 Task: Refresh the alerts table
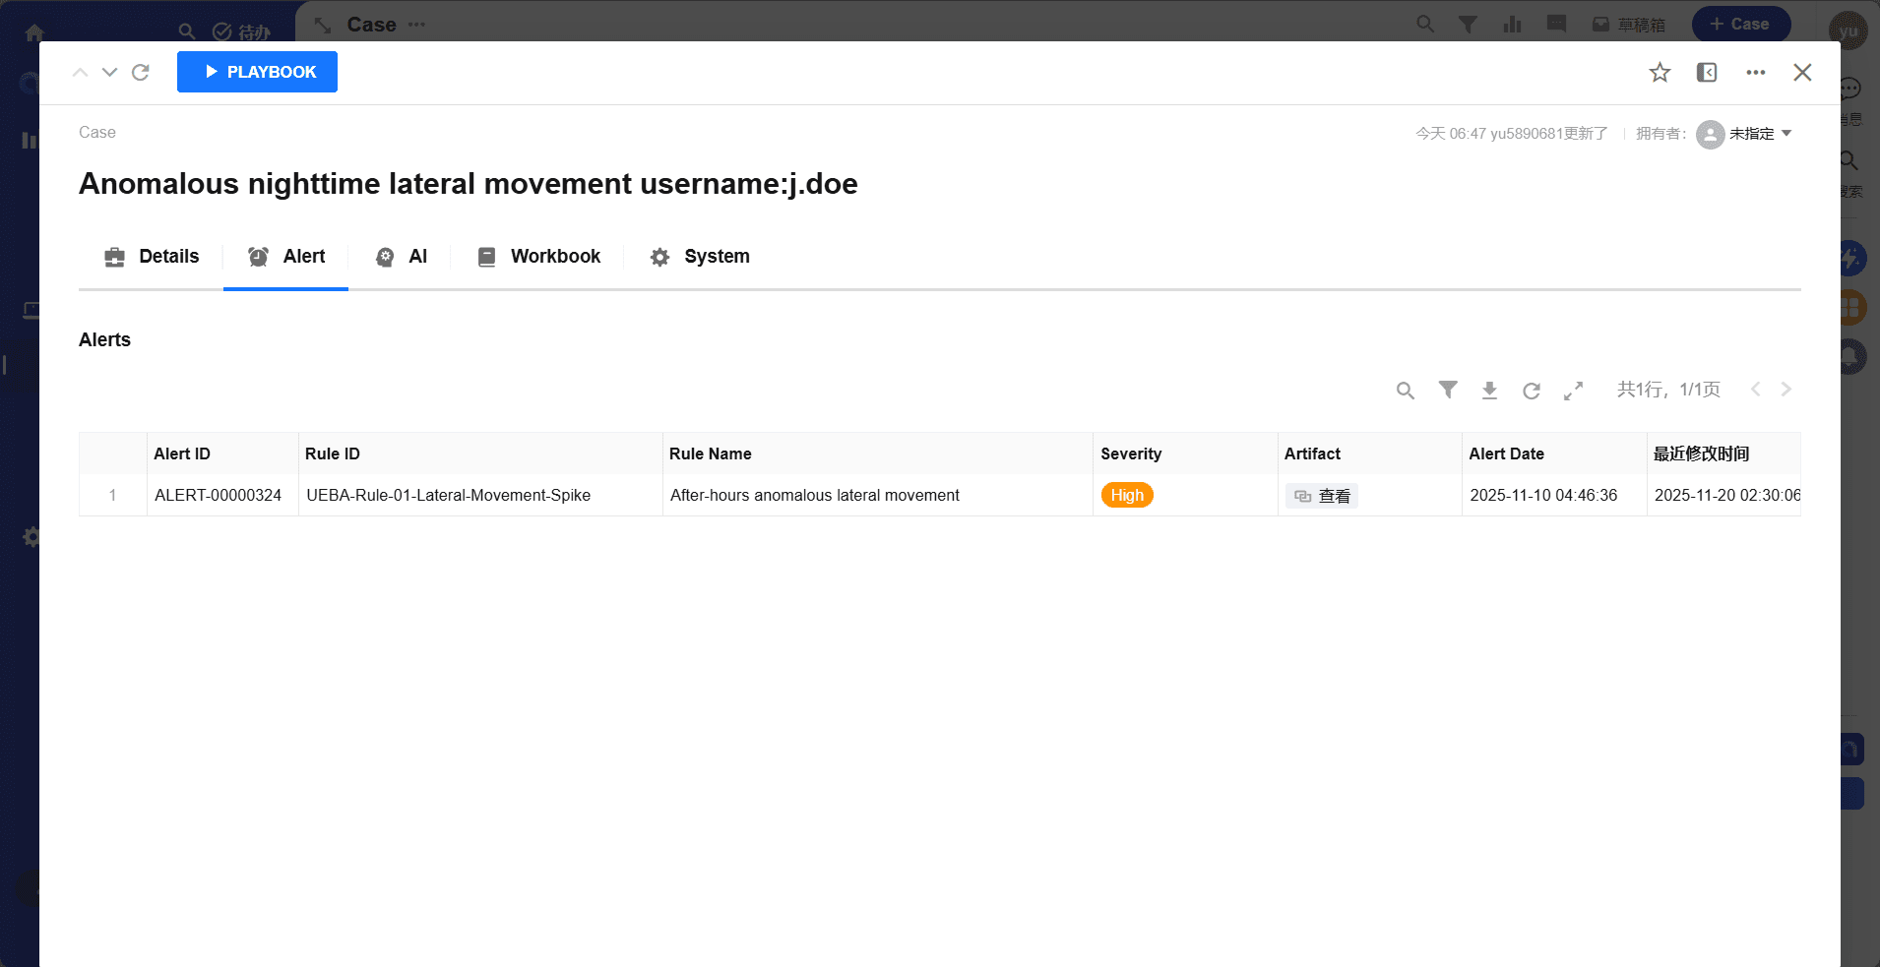pyautogui.click(x=1531, y=391)
